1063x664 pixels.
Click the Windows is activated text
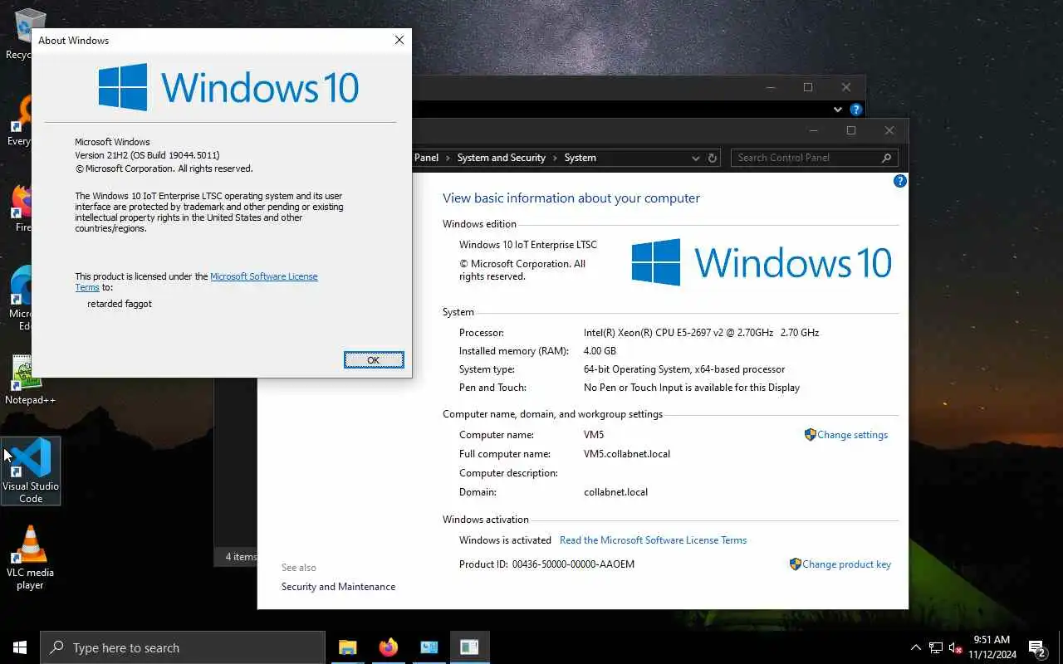[x=505, y=540]
